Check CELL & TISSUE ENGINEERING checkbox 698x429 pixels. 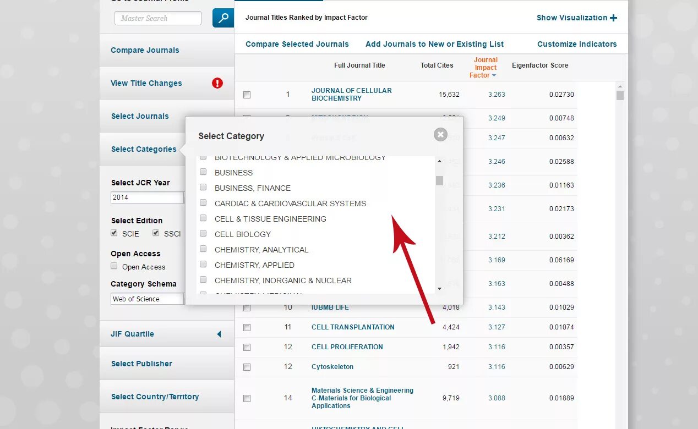point(203,218)
